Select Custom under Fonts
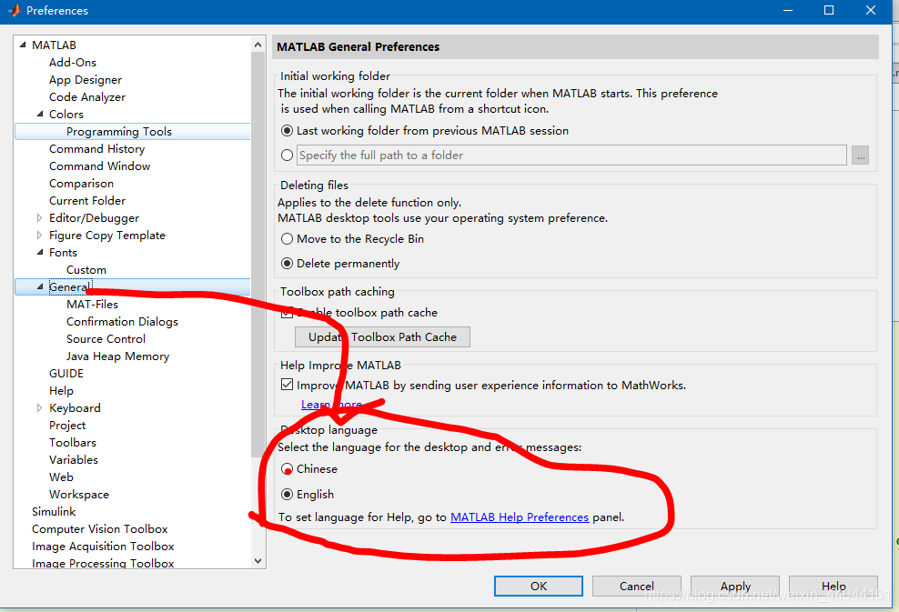 [x=86, y=270]
